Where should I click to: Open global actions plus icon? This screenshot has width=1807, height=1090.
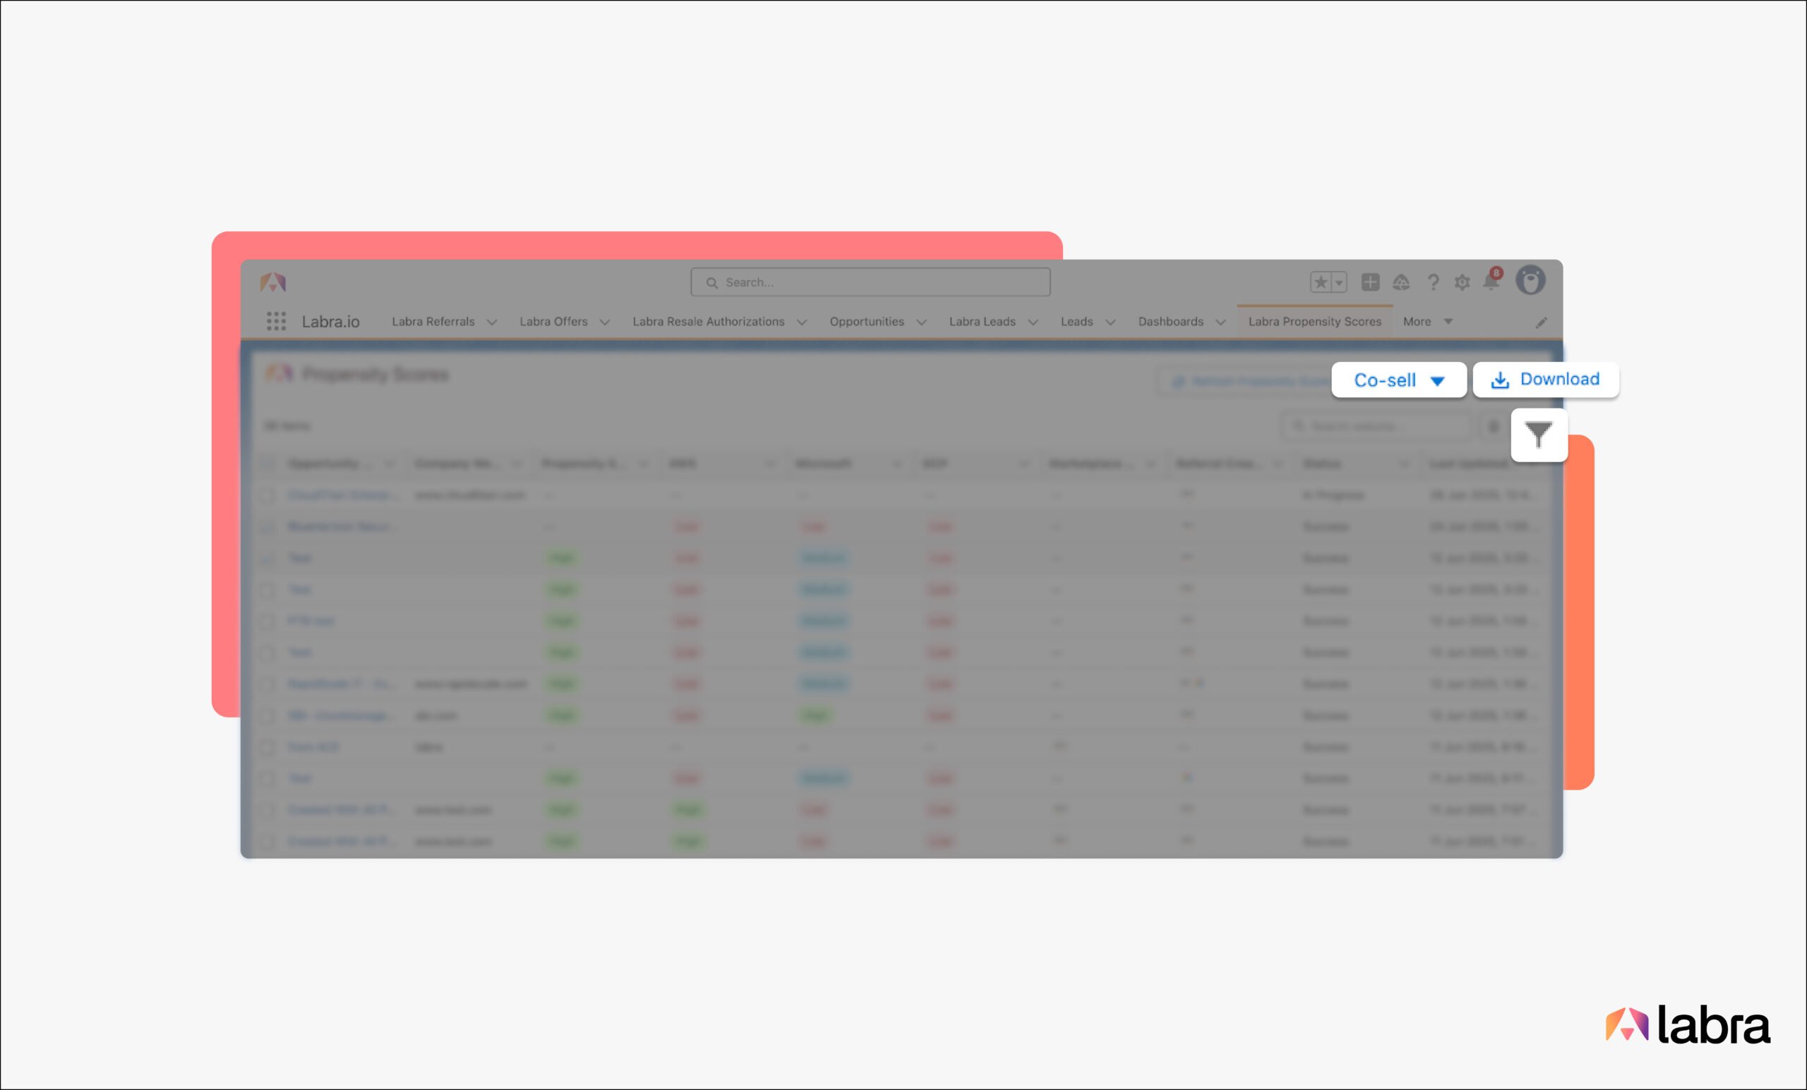1370,282
